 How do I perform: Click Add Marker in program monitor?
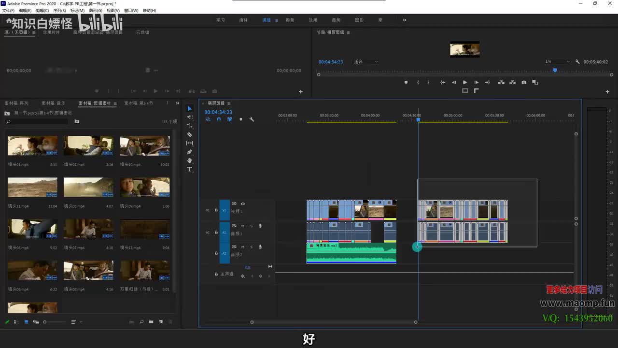tap(406, 83)
